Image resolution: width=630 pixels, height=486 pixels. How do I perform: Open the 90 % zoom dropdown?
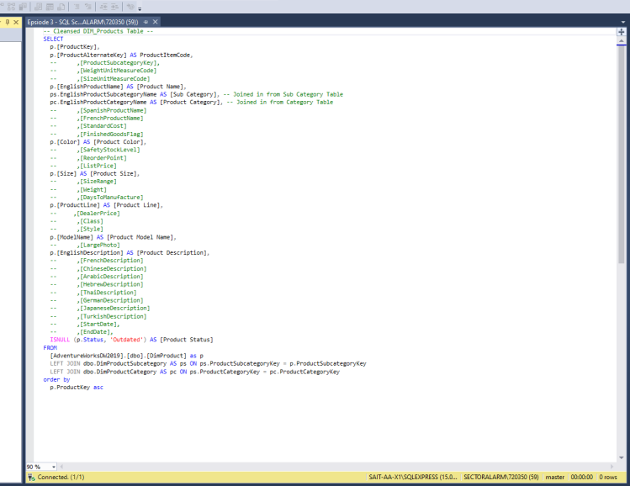[x=54, y=467]
